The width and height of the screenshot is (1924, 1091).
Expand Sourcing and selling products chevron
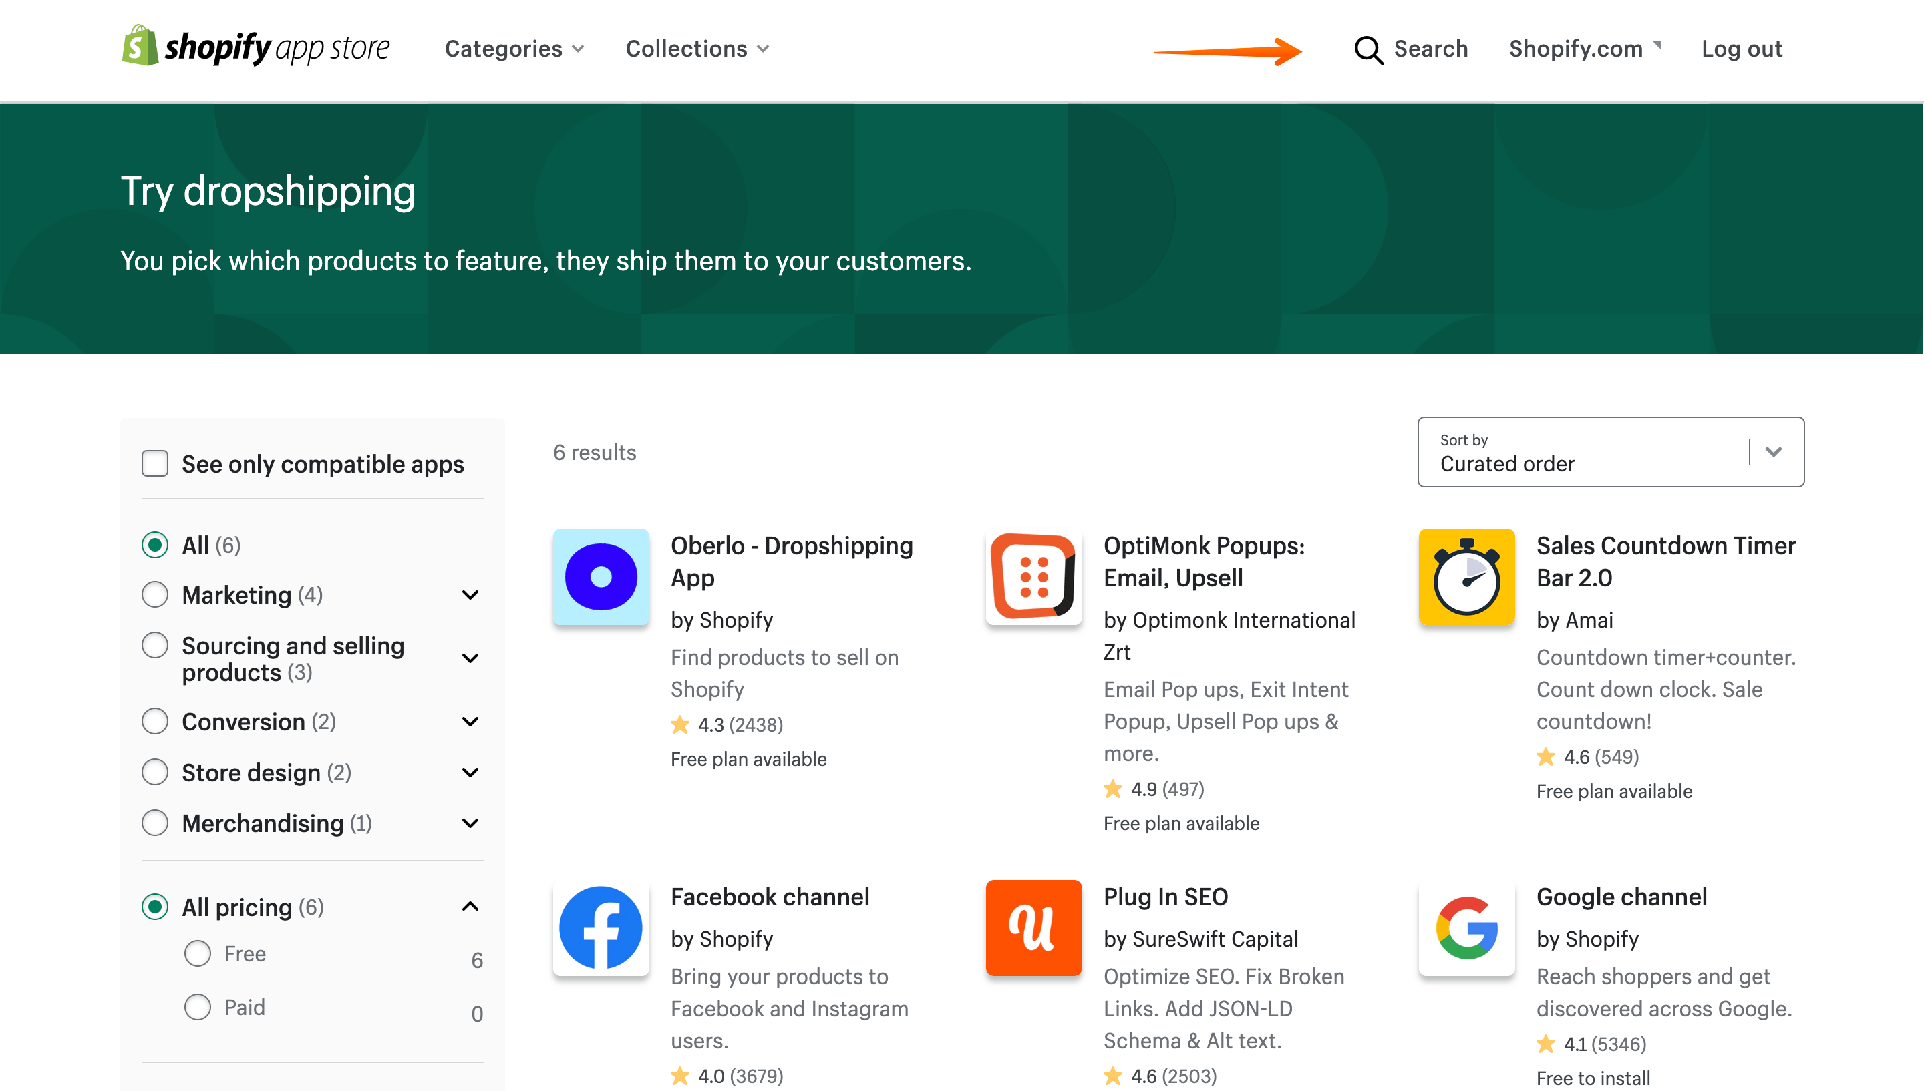pos(470,658)
